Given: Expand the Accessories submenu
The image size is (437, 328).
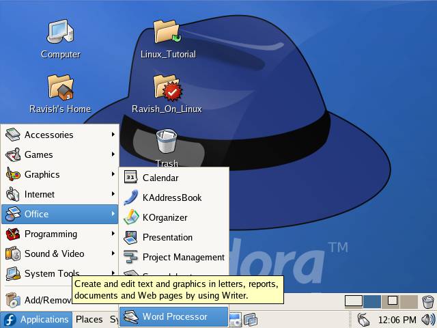Looking at the screenshot, I should [48, 135].
